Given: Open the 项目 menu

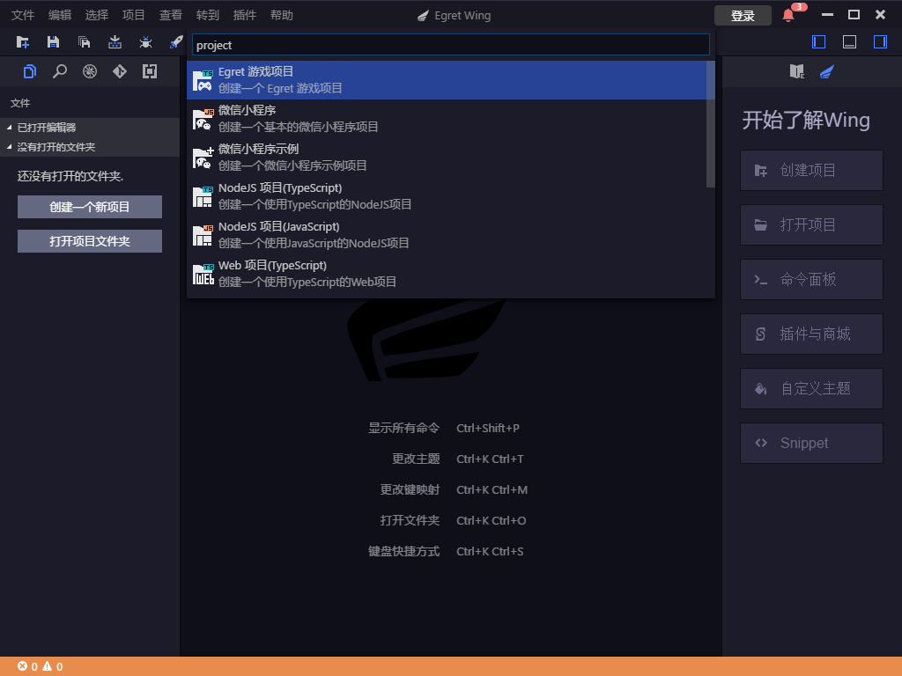Looking at the screenshot, I should coord(134,15).
